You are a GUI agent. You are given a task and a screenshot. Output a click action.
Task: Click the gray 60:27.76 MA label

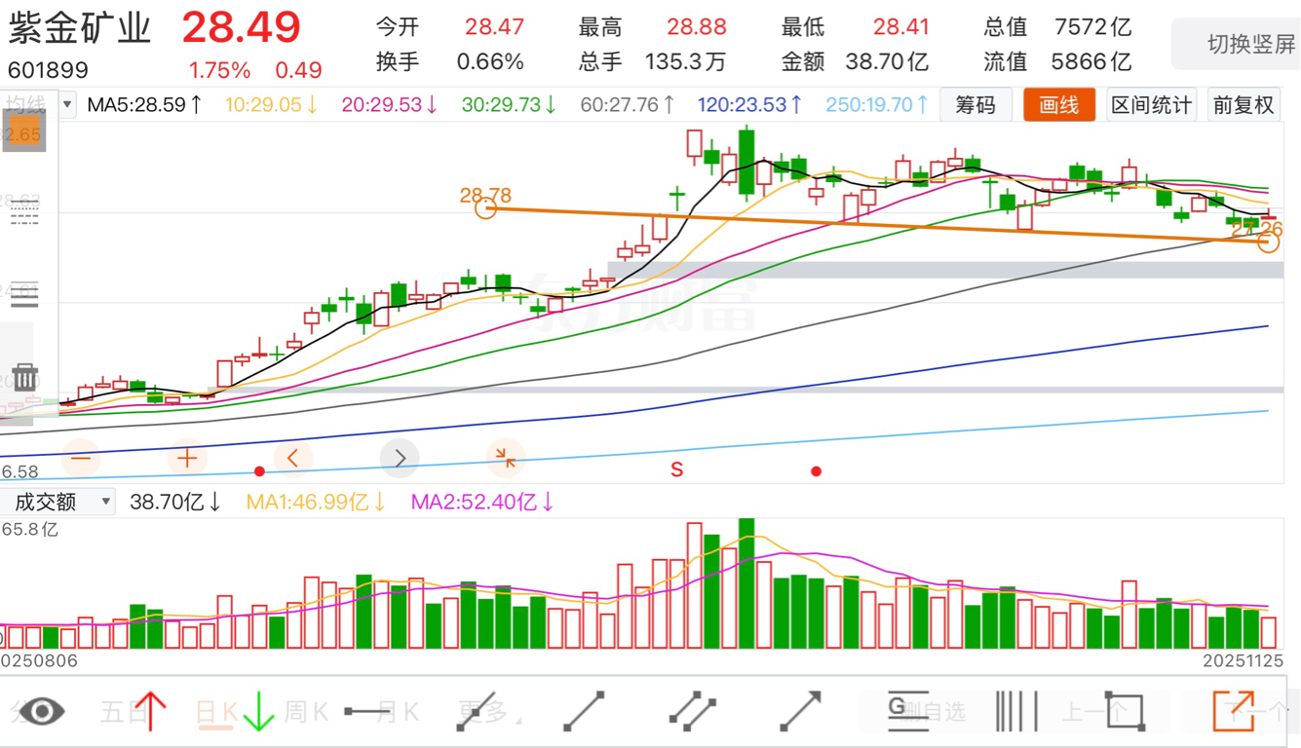[628, 104]
